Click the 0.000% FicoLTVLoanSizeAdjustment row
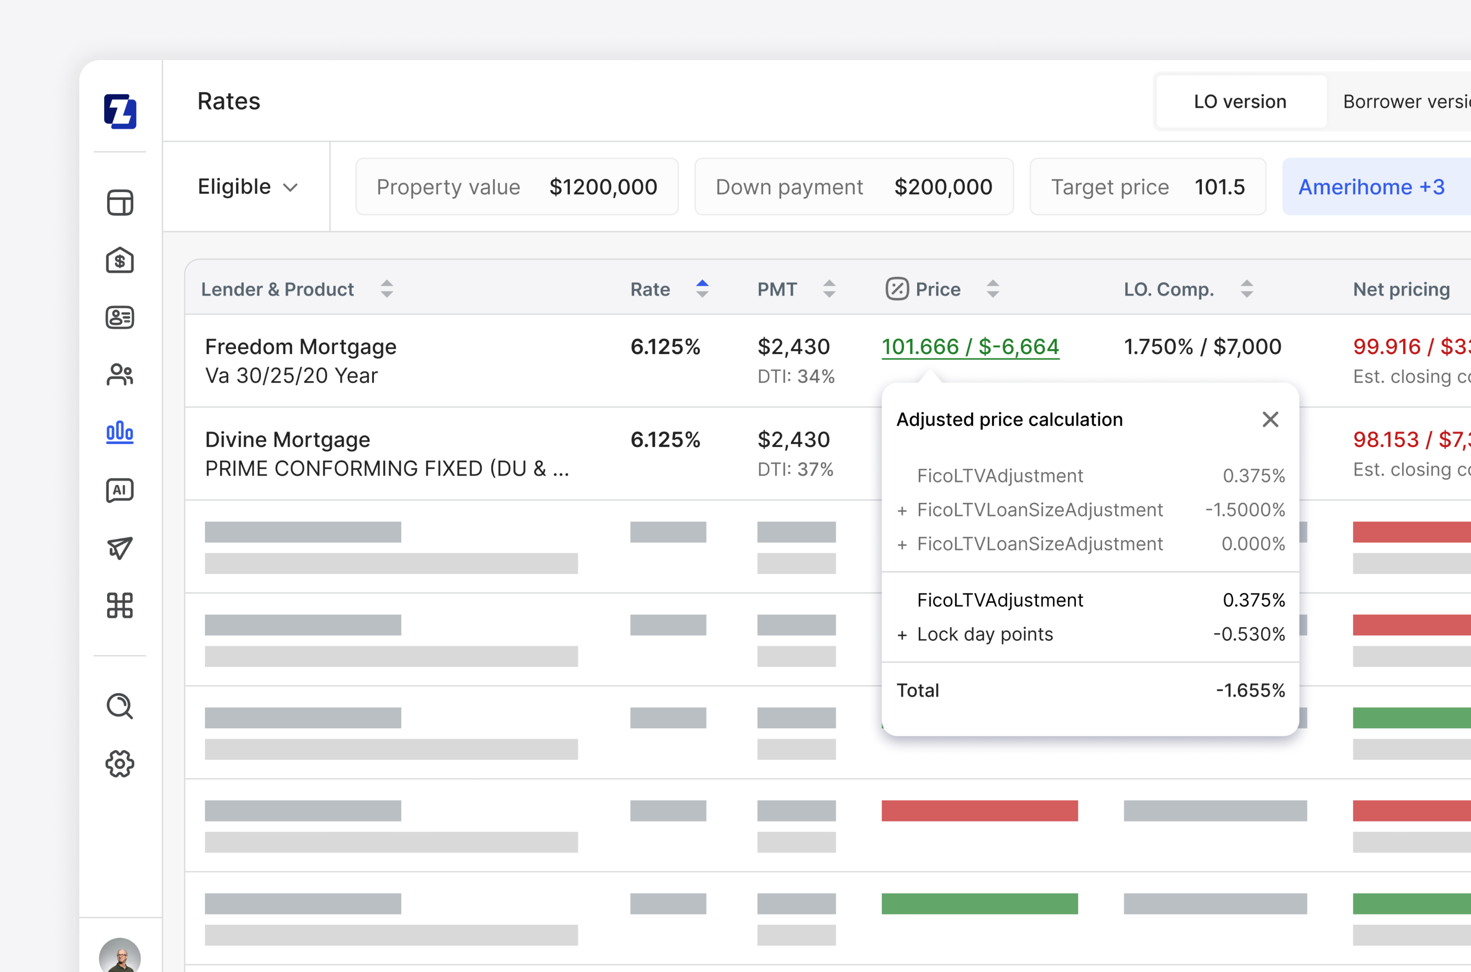The image size is (1471, 972). (x=1090, y=544)
